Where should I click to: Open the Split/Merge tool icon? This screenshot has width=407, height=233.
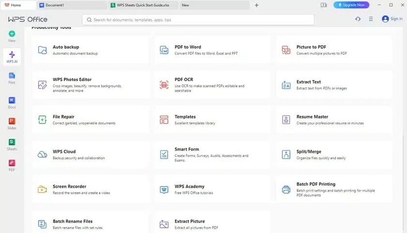pos(286,154)
